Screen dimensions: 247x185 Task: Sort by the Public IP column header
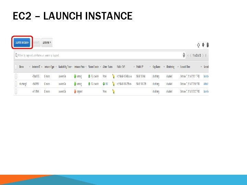tap(140, 67)
